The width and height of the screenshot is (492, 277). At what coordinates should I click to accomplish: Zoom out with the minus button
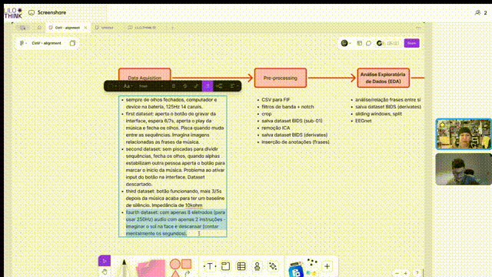(x=397, y=274)
